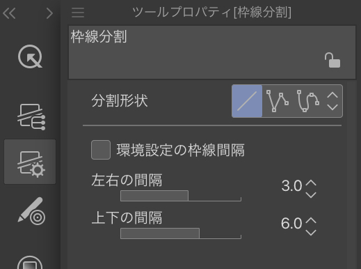Screen dimensions: 361x269
Task: Choose the polyline division shape
Action: coord(278,101)
